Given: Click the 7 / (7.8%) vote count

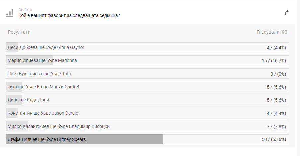Looking at the screenshot, I should pyautogui.click(x=277, y=127).
